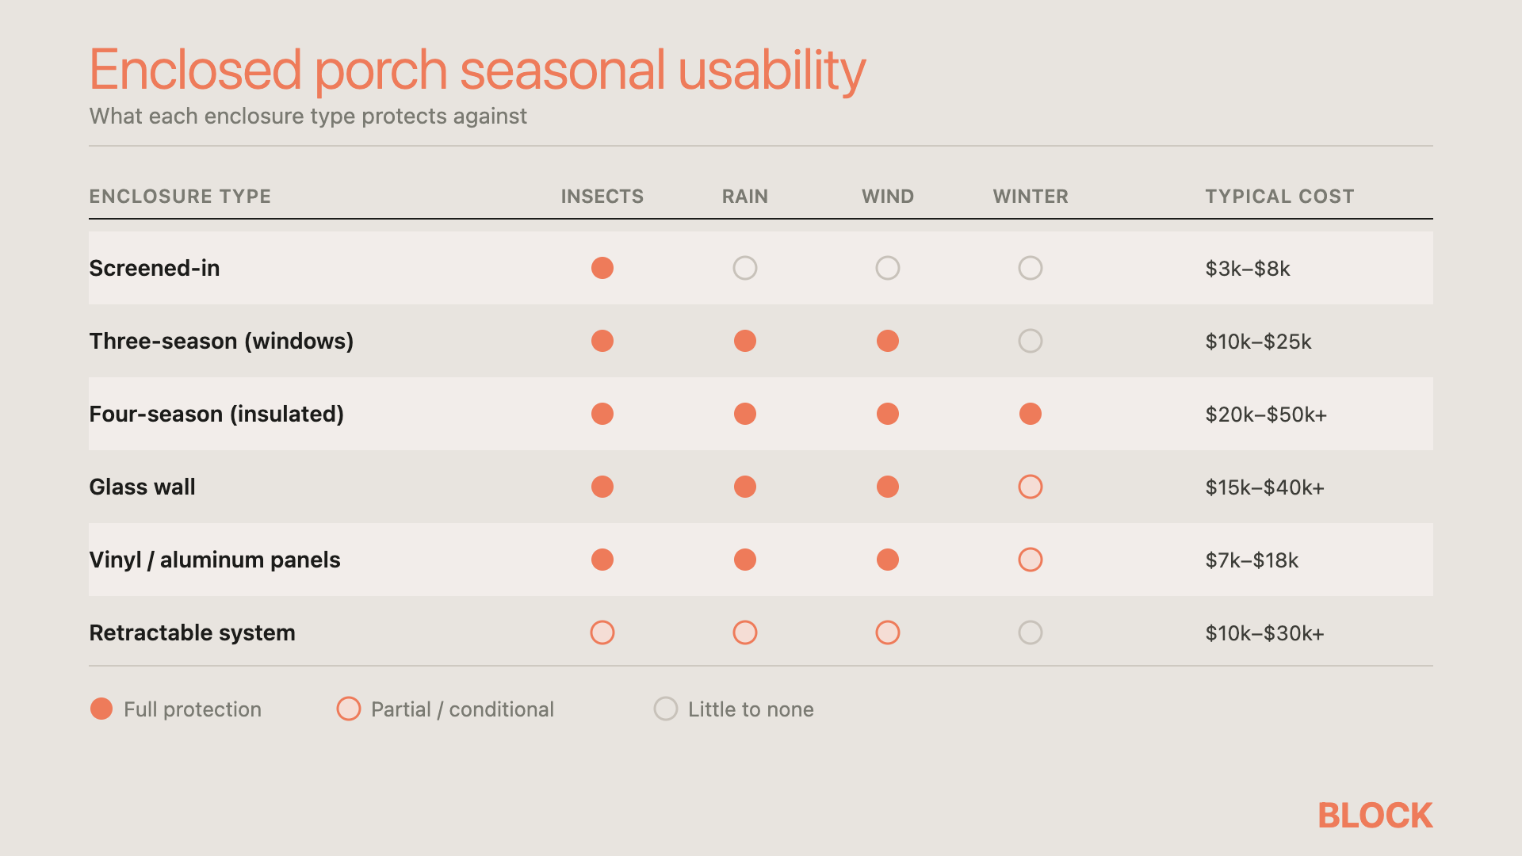Click the INSECTS column header
The image size is (1522, 856).
pos(602,197)
